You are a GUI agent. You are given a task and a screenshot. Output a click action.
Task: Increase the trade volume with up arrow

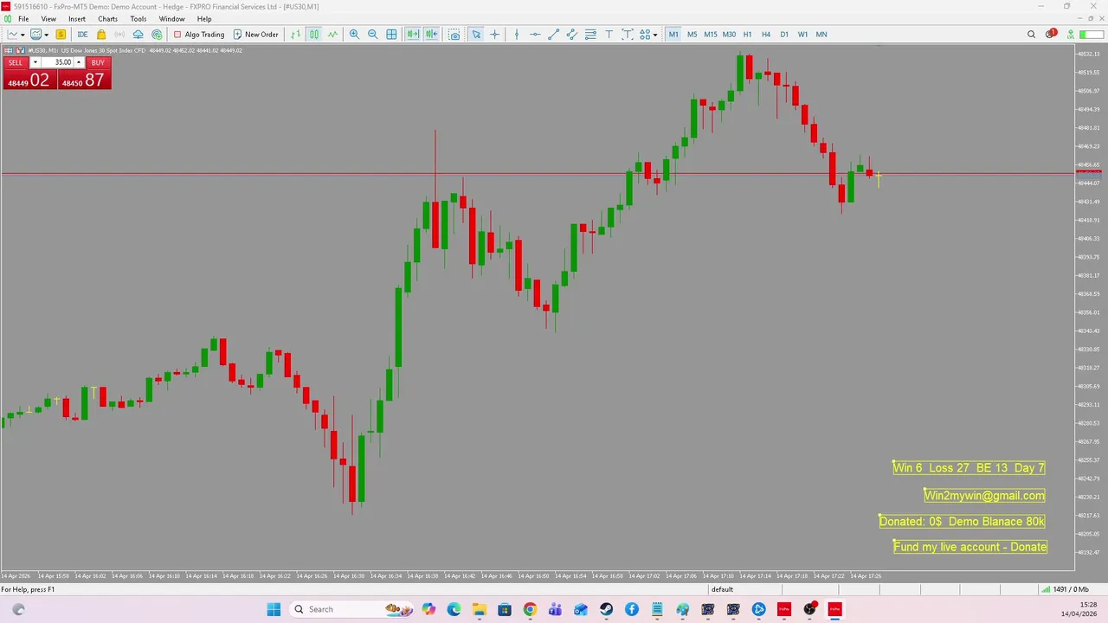(79, 62)
